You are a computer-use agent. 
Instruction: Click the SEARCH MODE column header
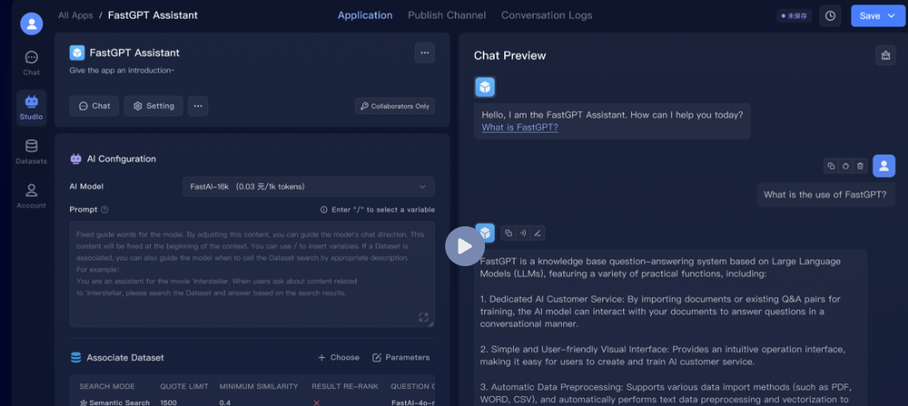[107, 386]
